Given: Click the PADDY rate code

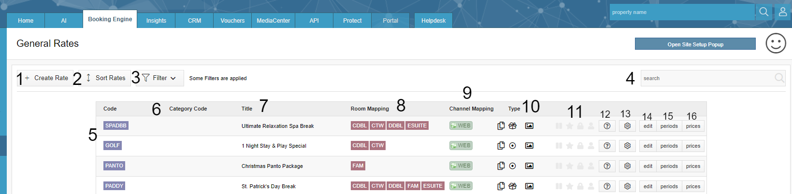Looking at the screenshot, I should pyautogui.click(x=114, y=186).
